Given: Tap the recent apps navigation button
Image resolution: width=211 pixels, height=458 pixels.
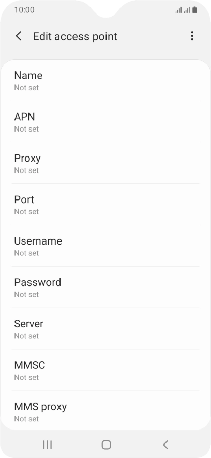Looking at the screenshot, I should coord(48,445).
